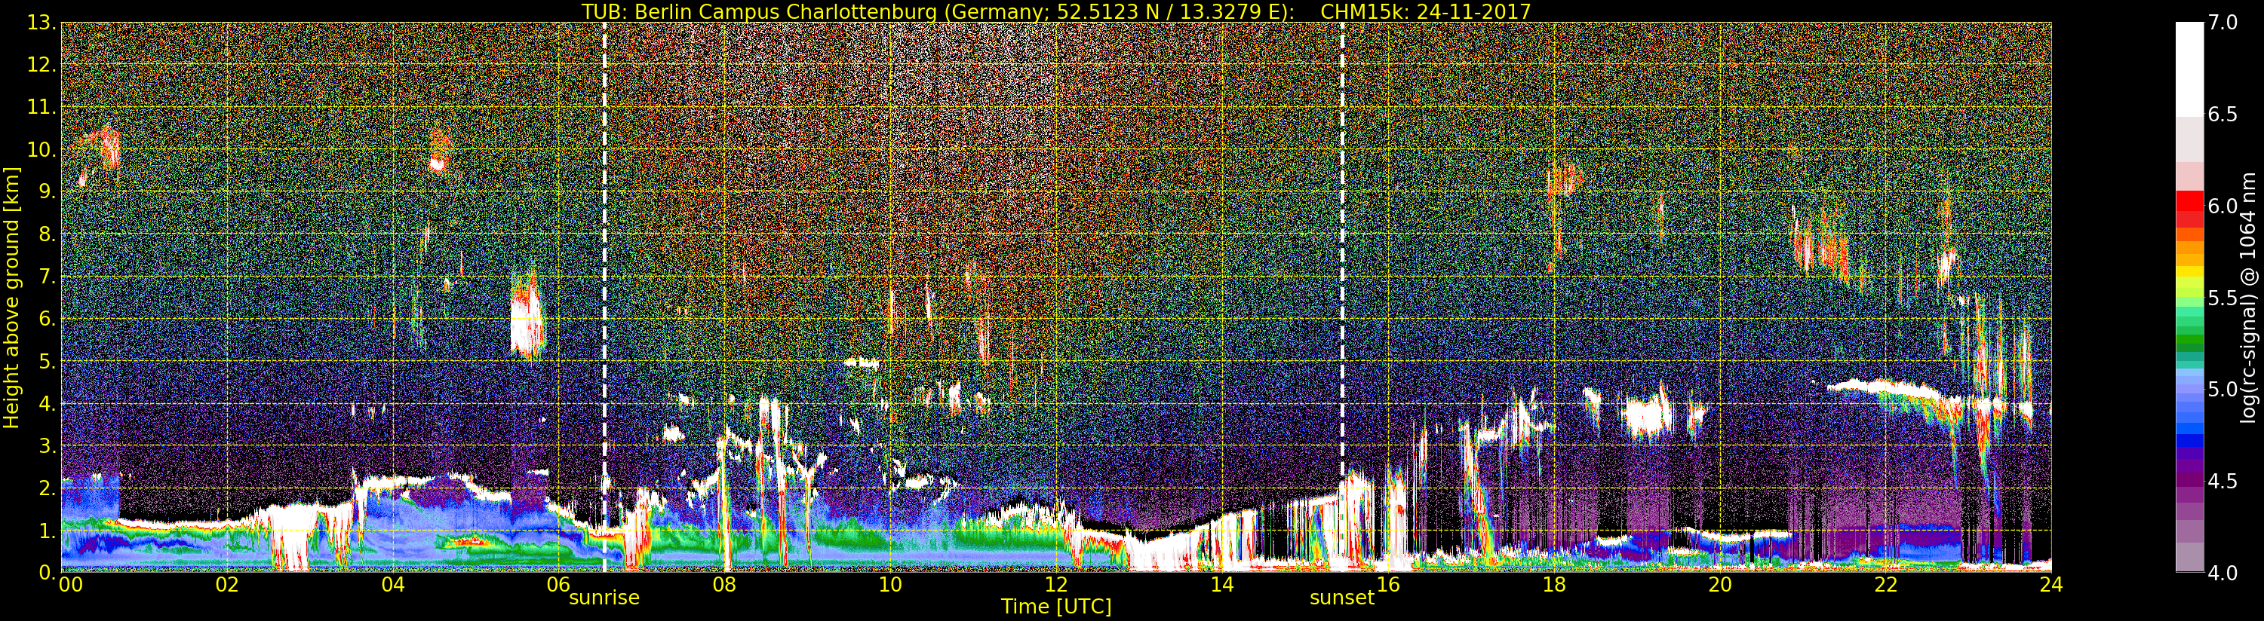Click the '14' time tick label
Screen dimensions: 2264x621
tap(1221, 585)
